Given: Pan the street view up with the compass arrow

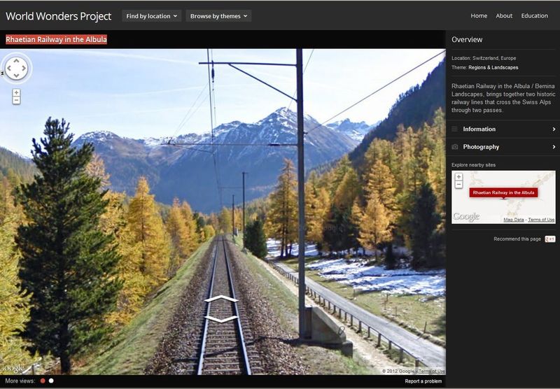Looking at the screenshot, I should [x=16, y=61].
